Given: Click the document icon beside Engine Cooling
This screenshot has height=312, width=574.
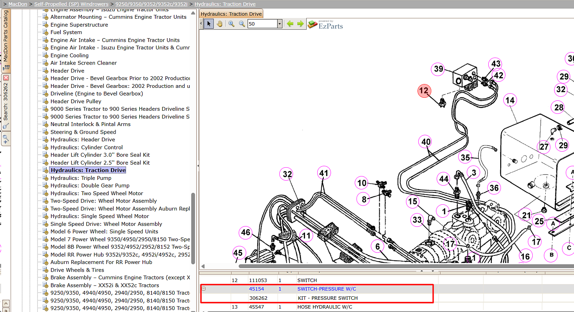Looking at the screenshot, I should tap(45, 55).
